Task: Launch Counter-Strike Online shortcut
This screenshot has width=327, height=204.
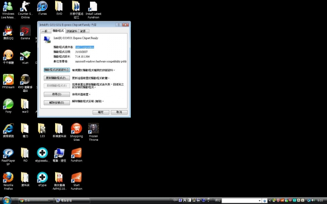Action: pyautogui.click(x=25, y=10)
